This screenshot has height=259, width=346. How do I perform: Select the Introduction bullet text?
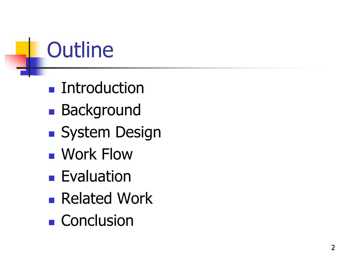coord(103,88)
